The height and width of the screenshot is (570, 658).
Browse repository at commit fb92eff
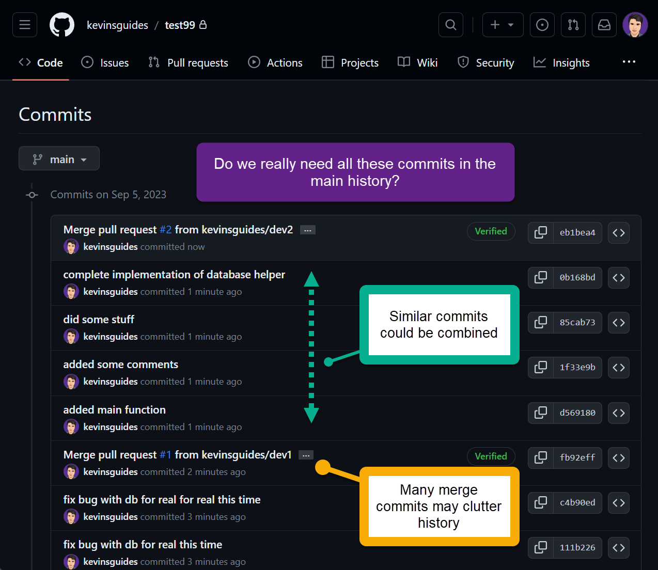tap(619, 458)
